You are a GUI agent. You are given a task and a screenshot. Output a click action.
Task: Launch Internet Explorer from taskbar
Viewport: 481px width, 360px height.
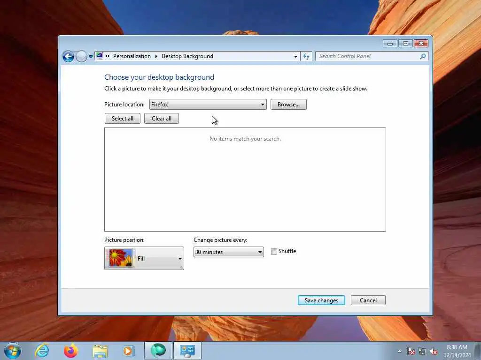pos(42,351)
